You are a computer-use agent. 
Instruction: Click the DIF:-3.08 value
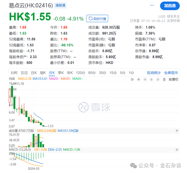tap(41, 149)
